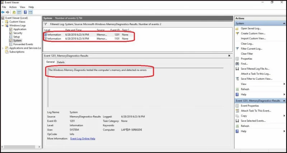Image resolution: width=287 pixels, height=153 pixels.
Task: Click the Create Custom View funnel icon
Action: point(237,33)
